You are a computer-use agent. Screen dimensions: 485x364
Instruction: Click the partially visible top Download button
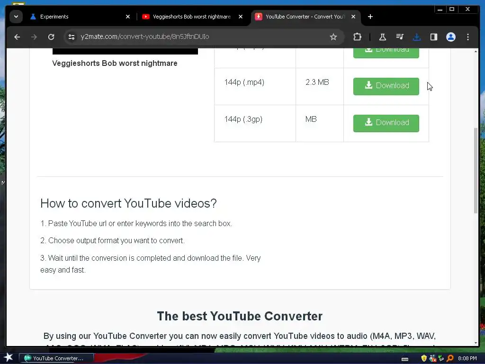386,53
